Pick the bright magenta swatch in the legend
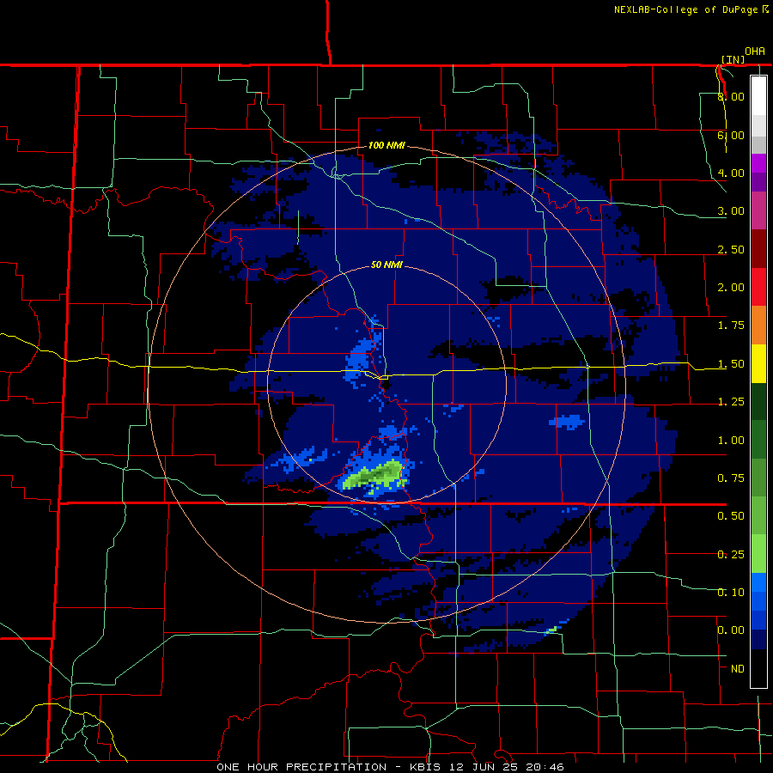Screen dimensions: 773x773 coord(758,163)
